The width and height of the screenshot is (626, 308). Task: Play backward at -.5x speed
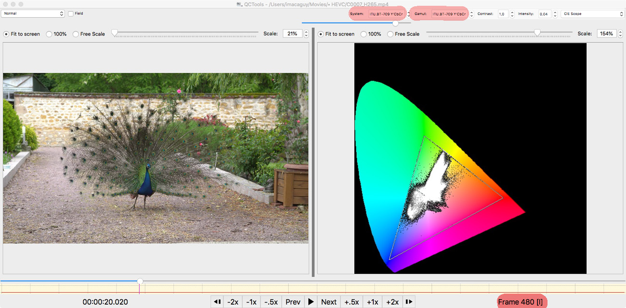tap(271, 302)
